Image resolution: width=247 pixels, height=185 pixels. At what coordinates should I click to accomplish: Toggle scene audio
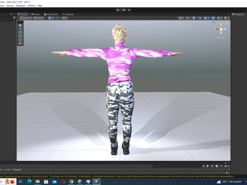(200, 18)
